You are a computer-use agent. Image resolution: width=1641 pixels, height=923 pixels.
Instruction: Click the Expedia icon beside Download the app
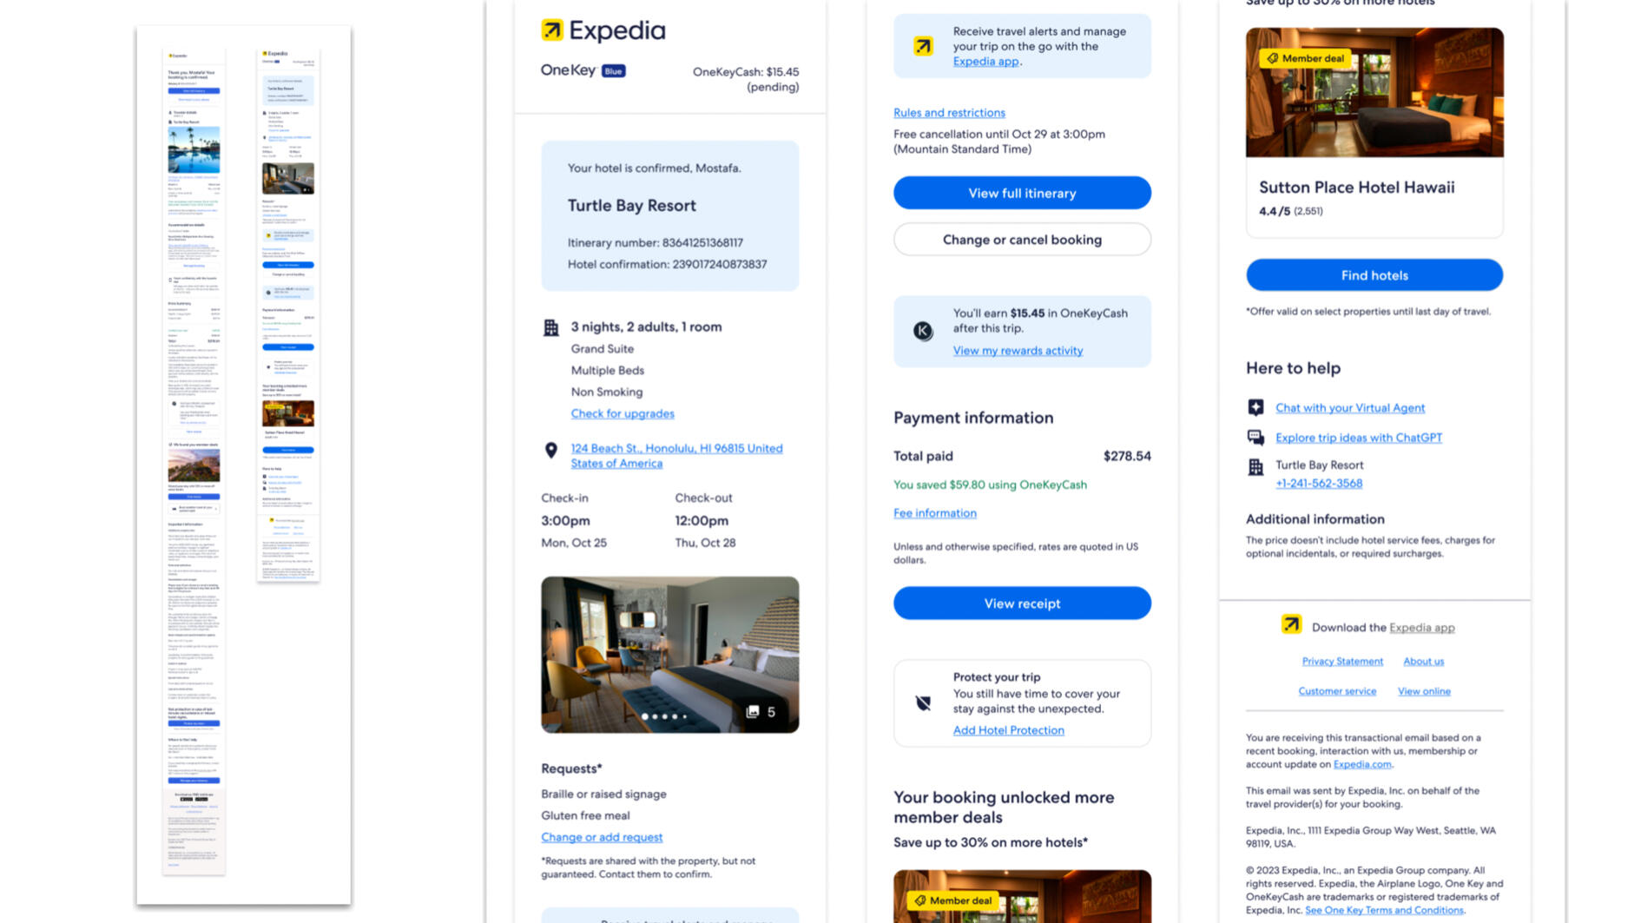point(1291,624)
